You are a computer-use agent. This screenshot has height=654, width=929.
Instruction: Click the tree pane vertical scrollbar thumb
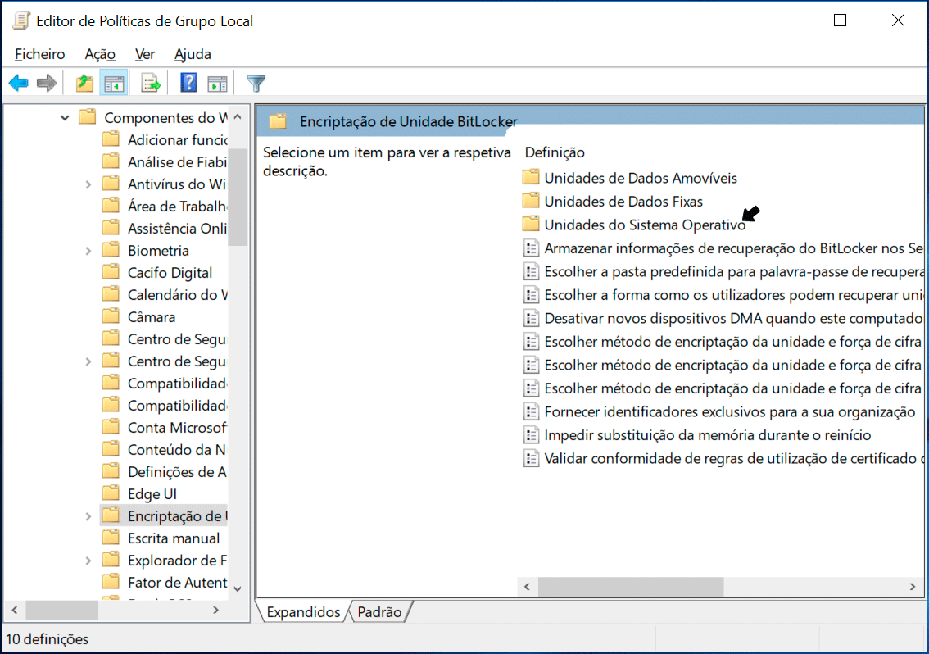point(238,197)
